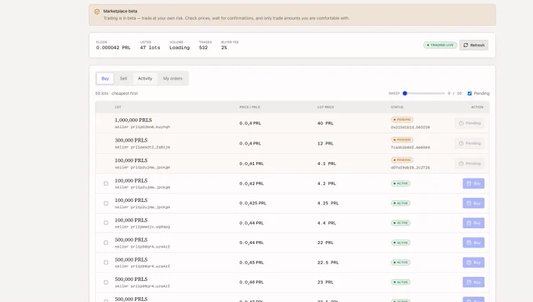Click the PRICE / PRLS column header
Image resolution: width=533 pixels, height=302 pixels.
[249, 107]
